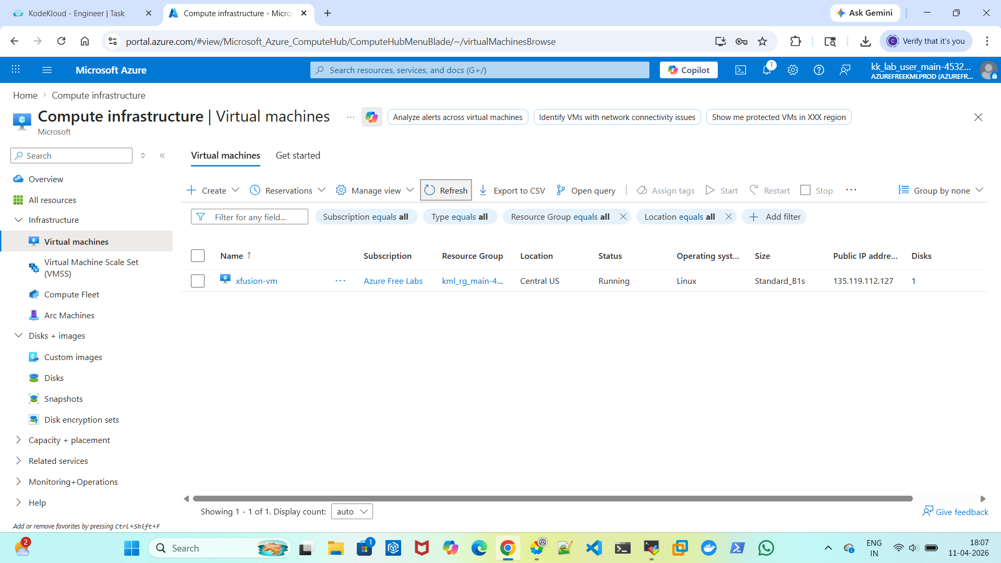Open Azure portal settings gear

793,70
